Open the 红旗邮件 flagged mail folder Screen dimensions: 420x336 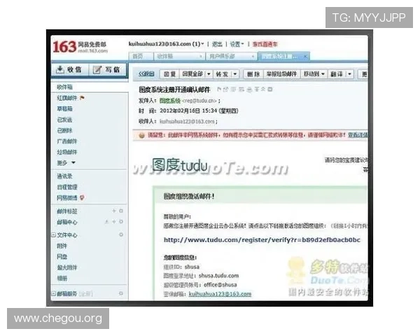(67, 98)
